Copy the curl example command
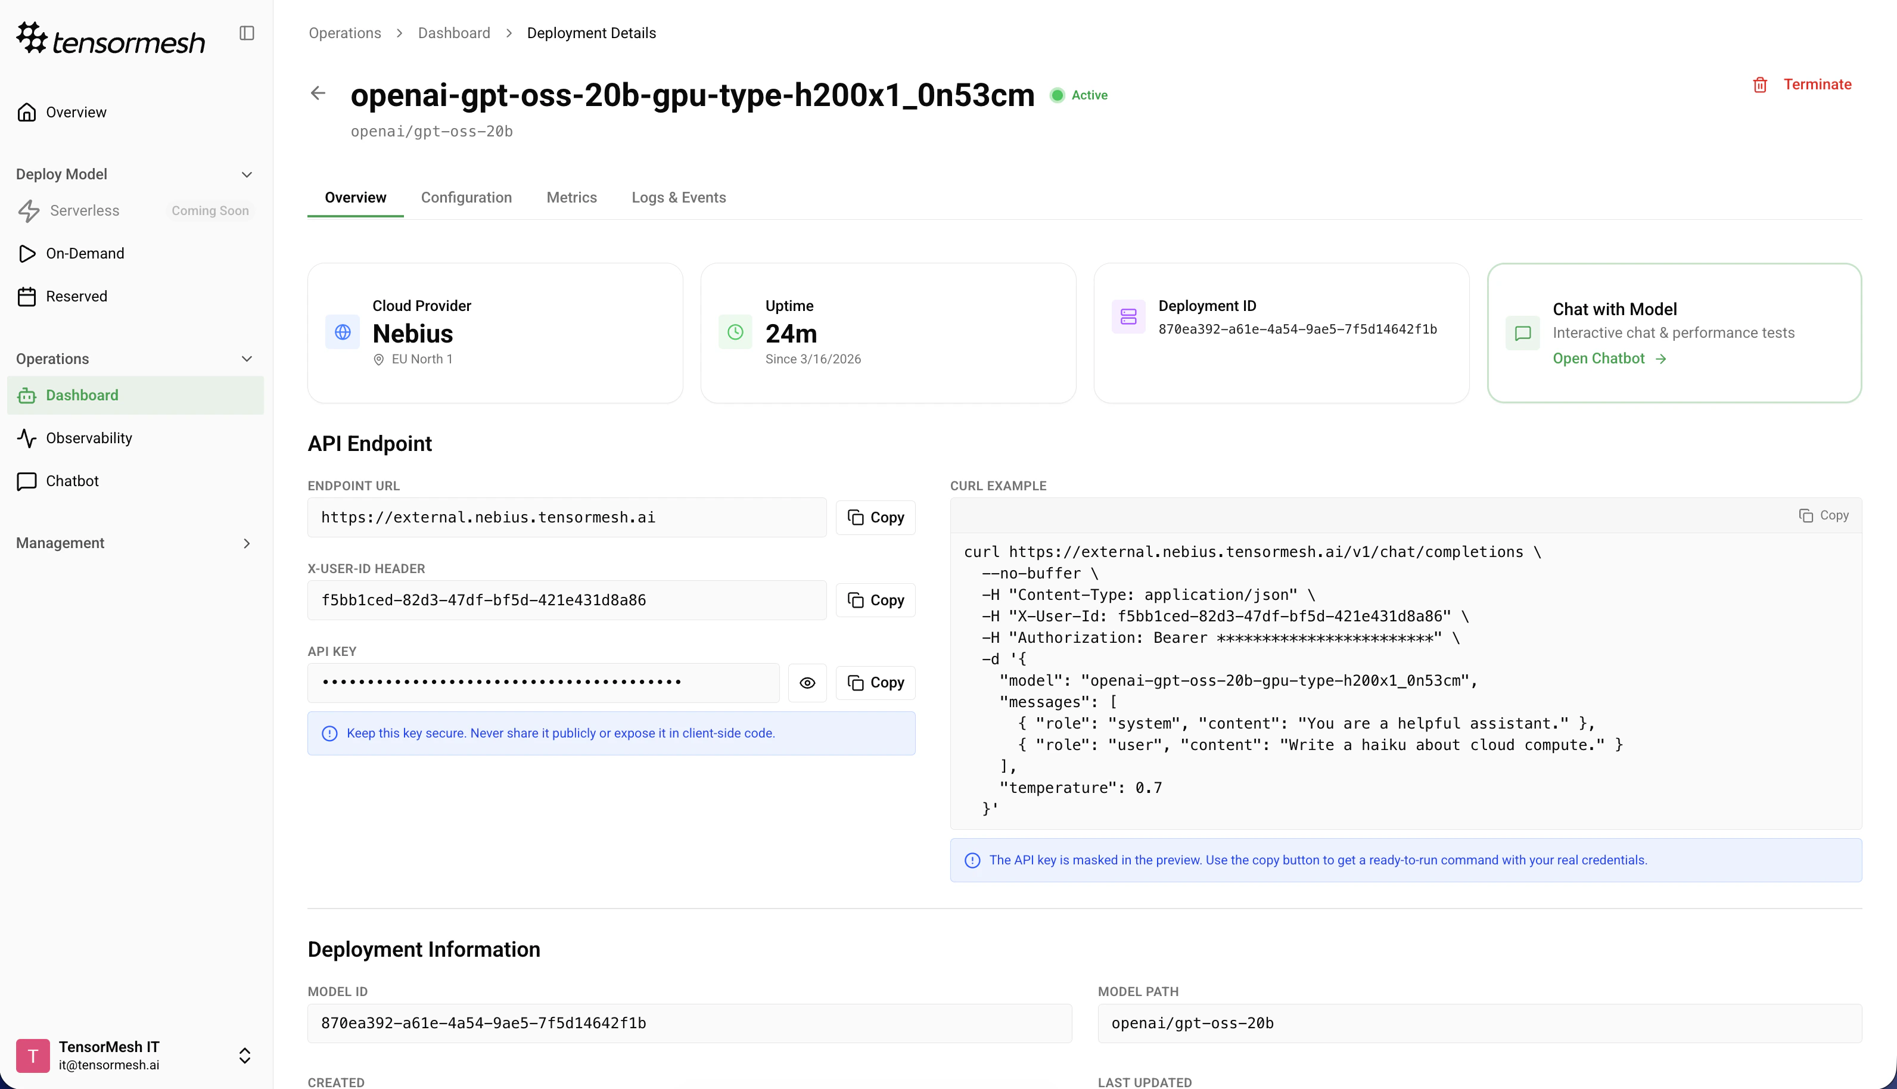The height and width of the screenshot is (1089, 1897). [x=1823, y=515]
